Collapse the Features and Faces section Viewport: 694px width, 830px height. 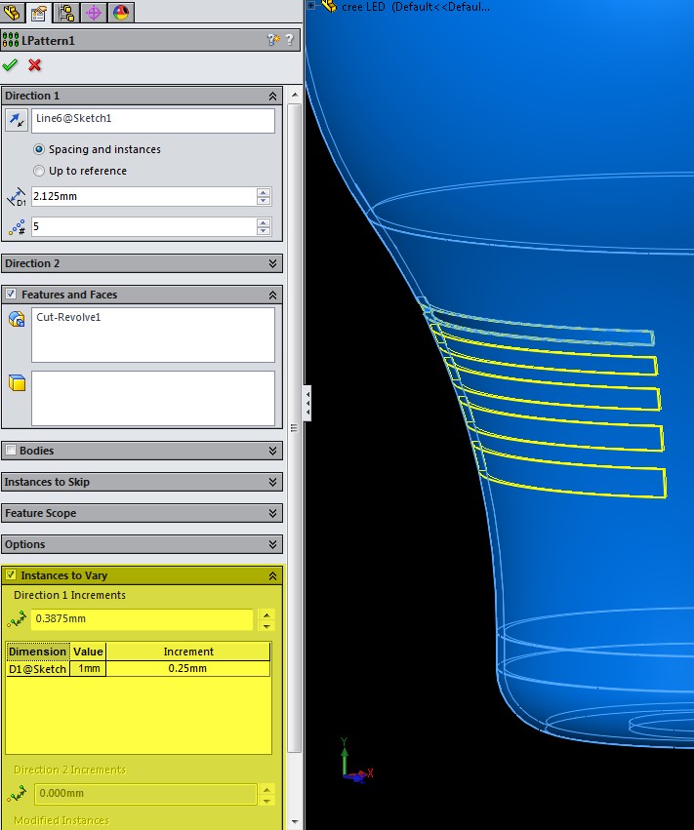[272, 295]
